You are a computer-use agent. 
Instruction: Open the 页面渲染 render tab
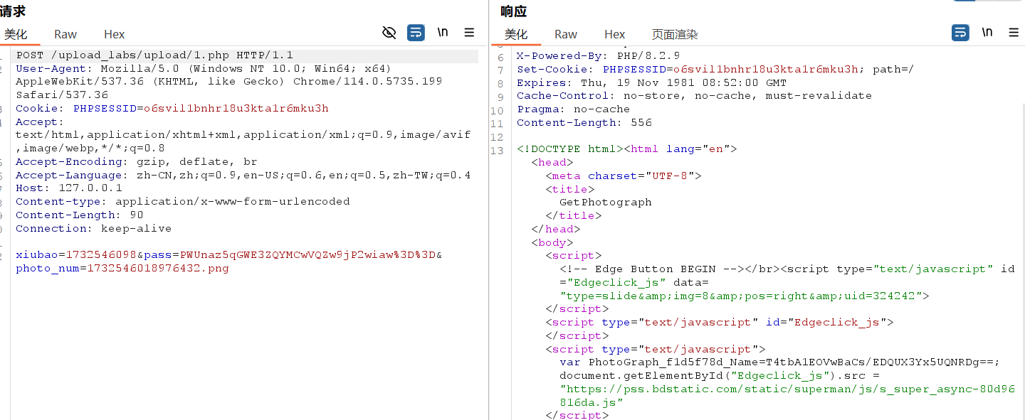coord(674,34)
